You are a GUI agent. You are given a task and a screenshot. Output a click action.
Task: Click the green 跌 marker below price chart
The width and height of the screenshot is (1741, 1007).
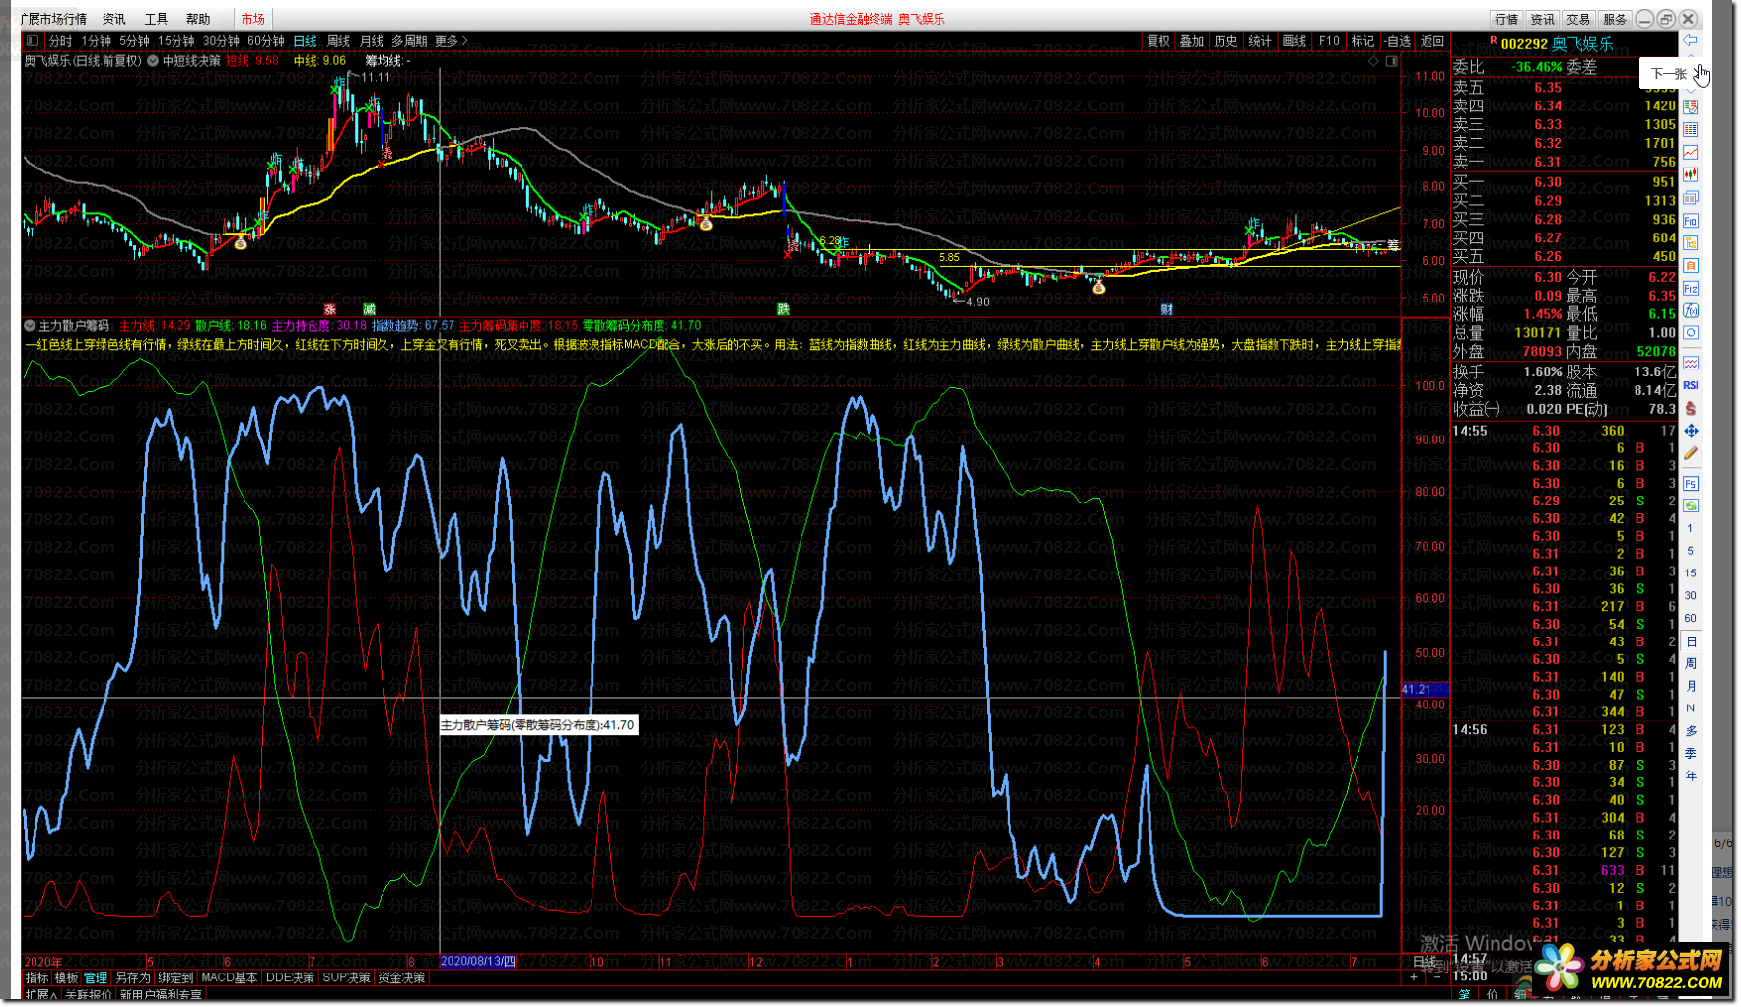tap(783, 309)
